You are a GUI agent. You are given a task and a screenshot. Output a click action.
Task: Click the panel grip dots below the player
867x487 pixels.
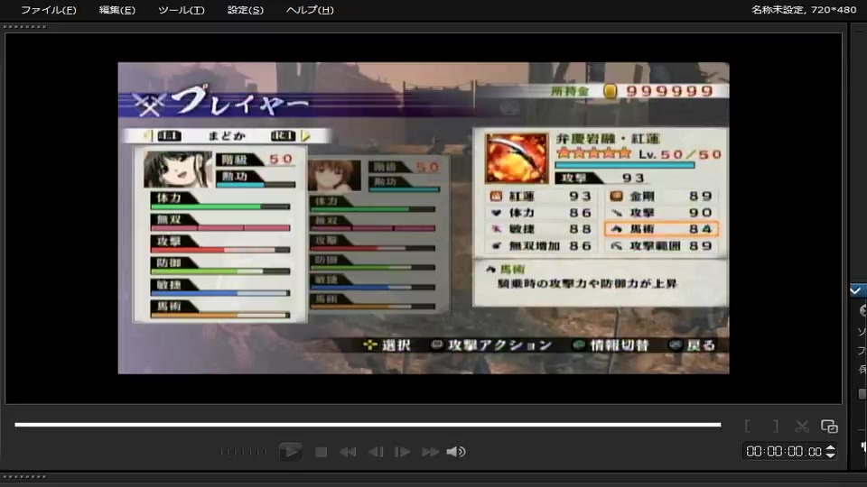point(25,476)
